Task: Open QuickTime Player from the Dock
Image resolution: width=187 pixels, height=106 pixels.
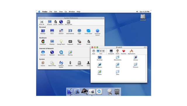Action: [99, 92]
